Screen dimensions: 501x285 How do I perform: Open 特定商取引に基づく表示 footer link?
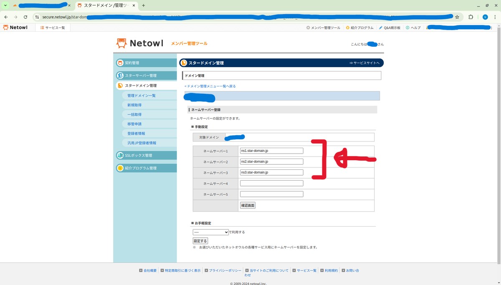click(182, 270)
